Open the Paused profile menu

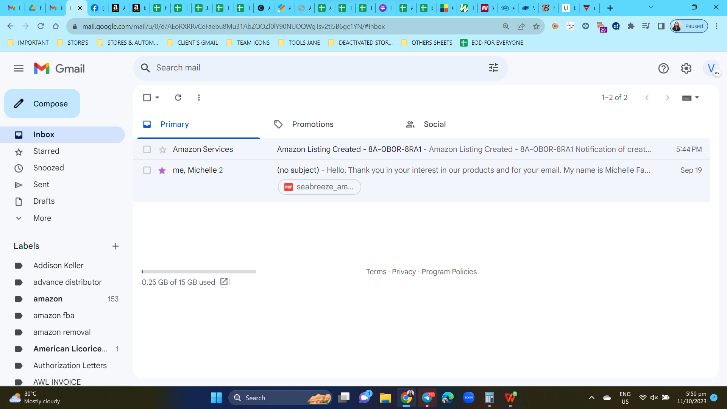[x=689, y=26]
